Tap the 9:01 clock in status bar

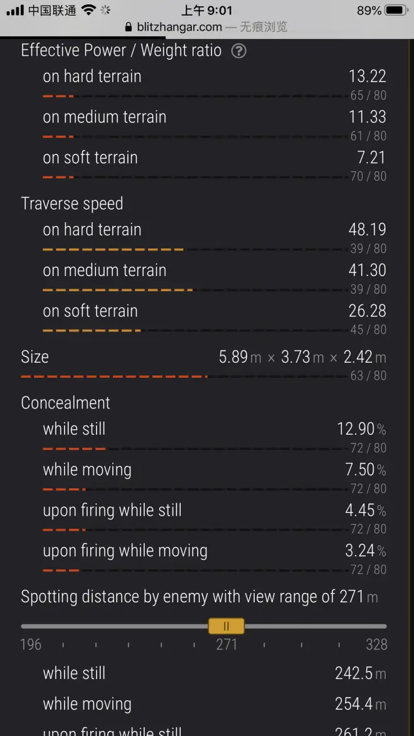pos(206,10)
